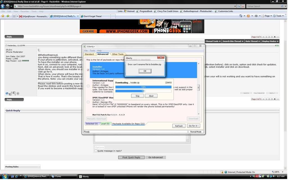Launch Internet Explorer from quick launch

[16, 177]
